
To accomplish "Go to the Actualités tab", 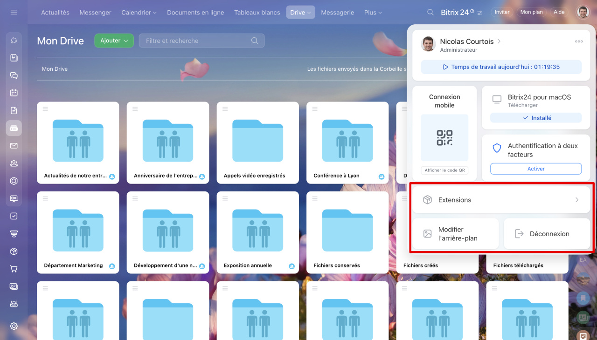I will click(55, 13).
